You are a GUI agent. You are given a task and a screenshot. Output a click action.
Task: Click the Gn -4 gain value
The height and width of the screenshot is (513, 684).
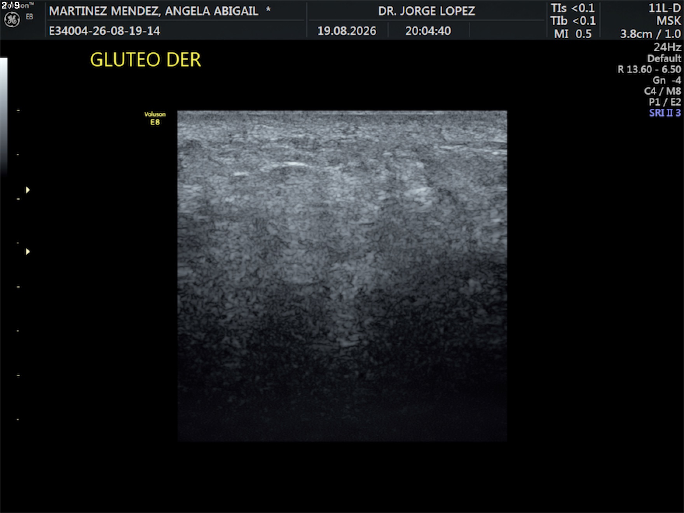[667, 80]
